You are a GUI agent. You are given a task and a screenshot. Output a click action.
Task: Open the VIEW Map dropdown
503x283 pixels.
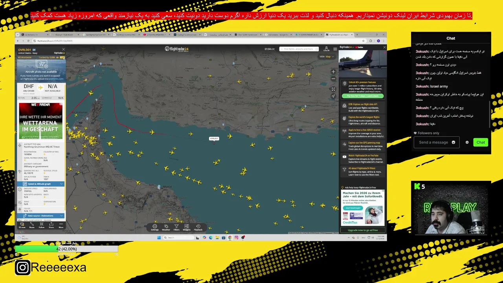(327, 57)
